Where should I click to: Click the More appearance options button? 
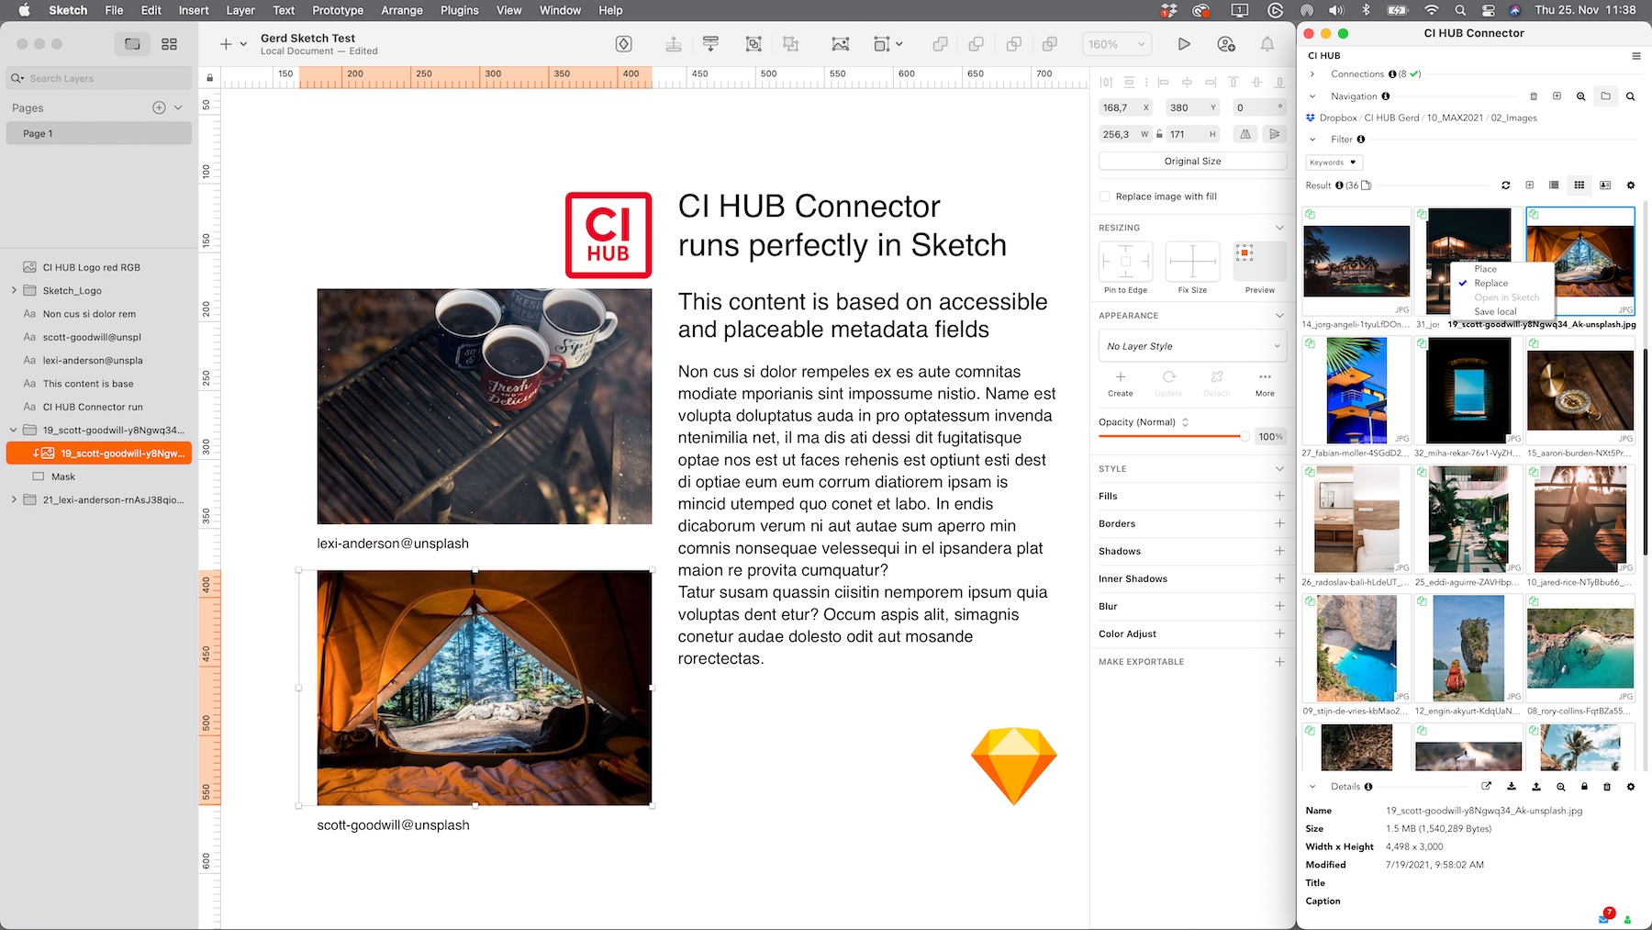[1265, 384]
